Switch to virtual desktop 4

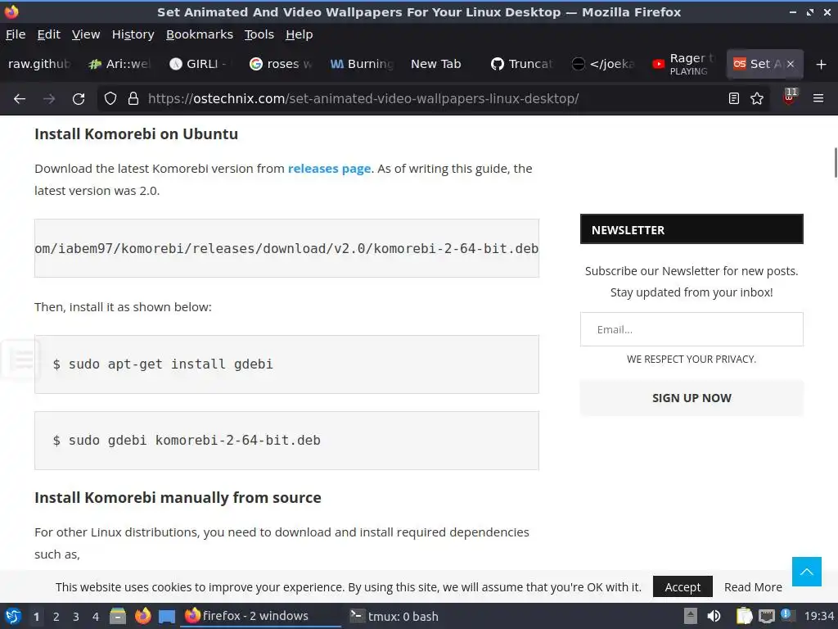click(x=96, y=617)
